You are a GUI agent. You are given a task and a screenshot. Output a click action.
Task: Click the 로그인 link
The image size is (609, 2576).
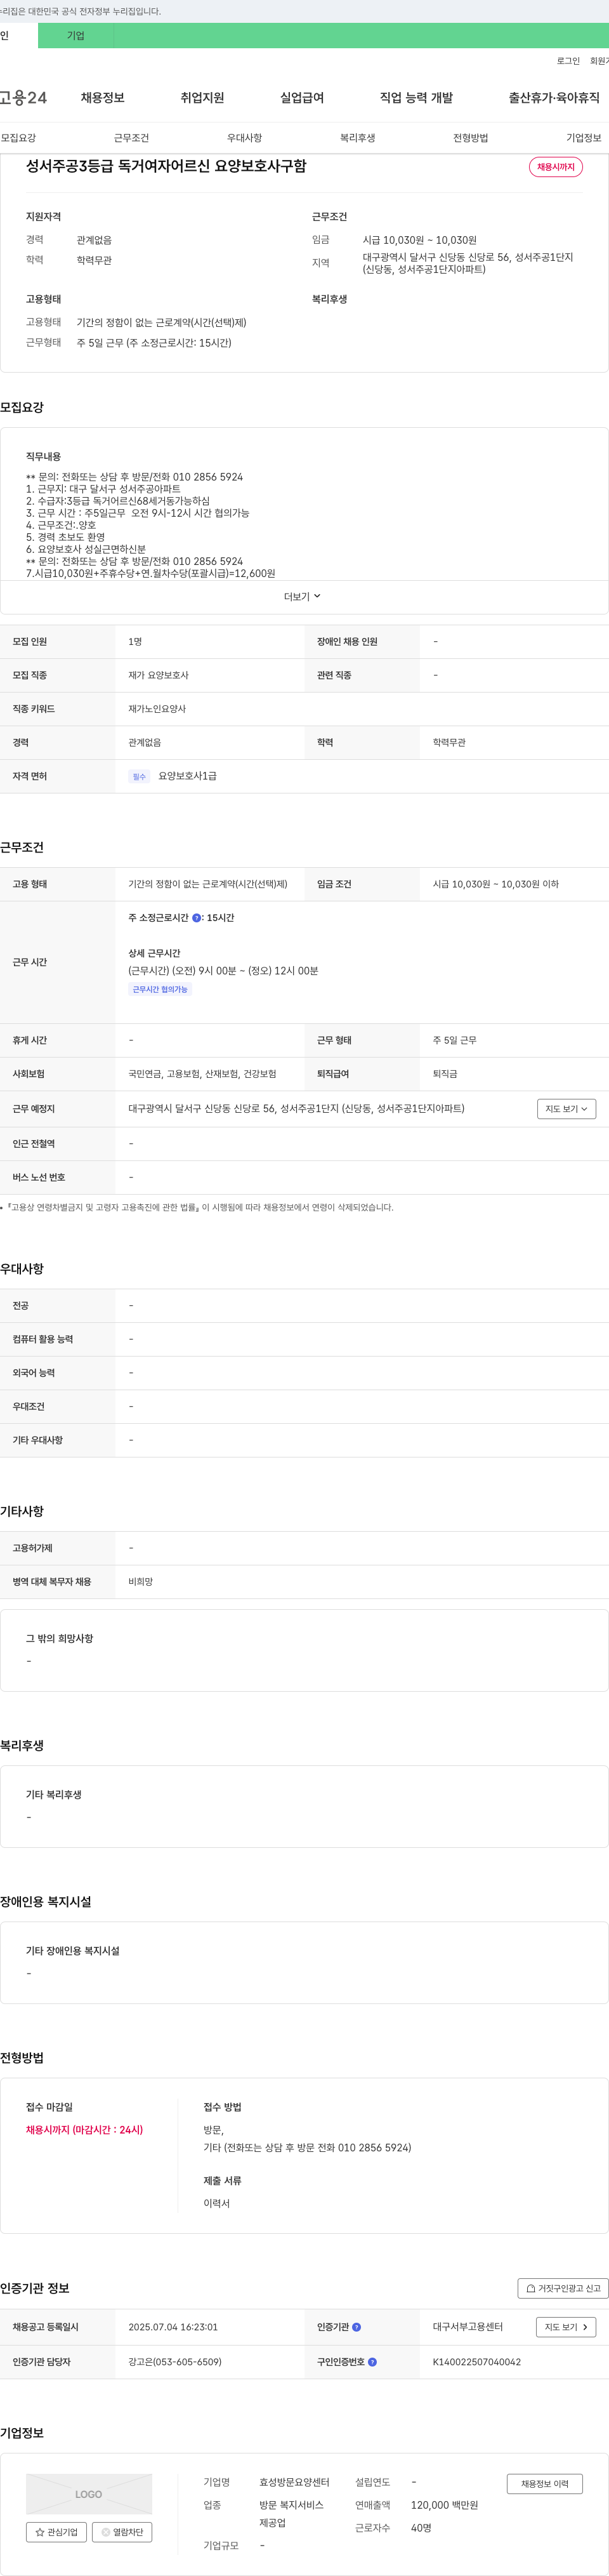pos(568,61)
